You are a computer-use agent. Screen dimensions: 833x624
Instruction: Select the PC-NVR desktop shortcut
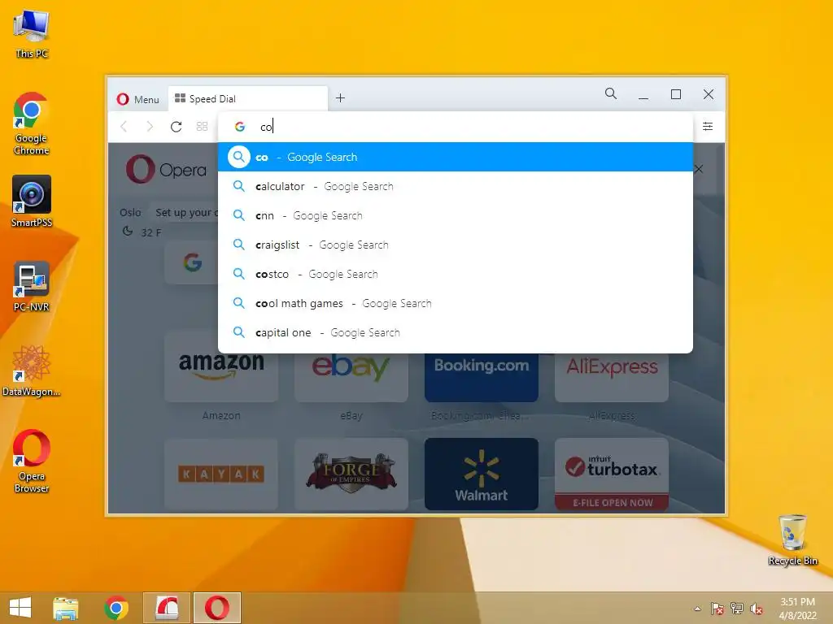tap(32, 287)
